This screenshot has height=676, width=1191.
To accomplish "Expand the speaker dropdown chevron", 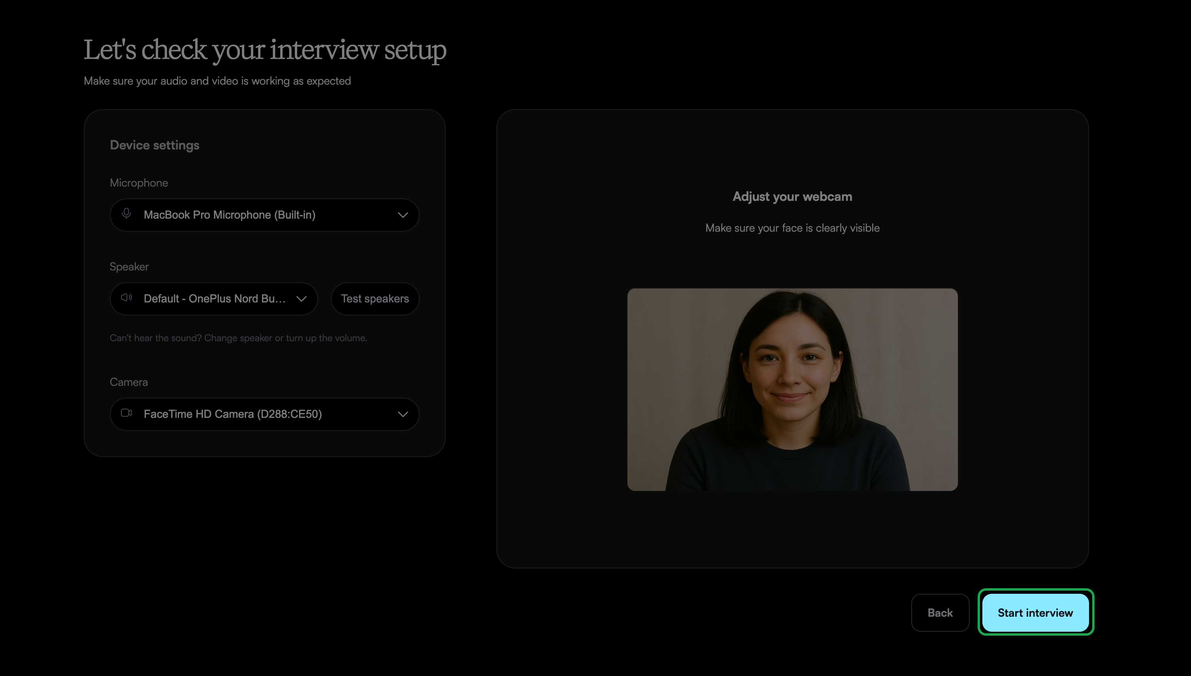I will tap(302, 298).
